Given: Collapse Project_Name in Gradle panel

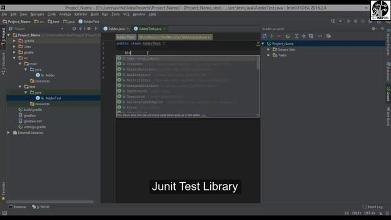Looking at the screenshot, I should click(263, 43).
